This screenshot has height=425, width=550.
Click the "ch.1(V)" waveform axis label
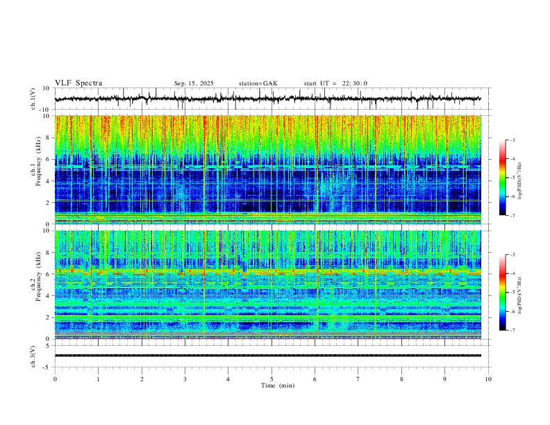(33, 99)
